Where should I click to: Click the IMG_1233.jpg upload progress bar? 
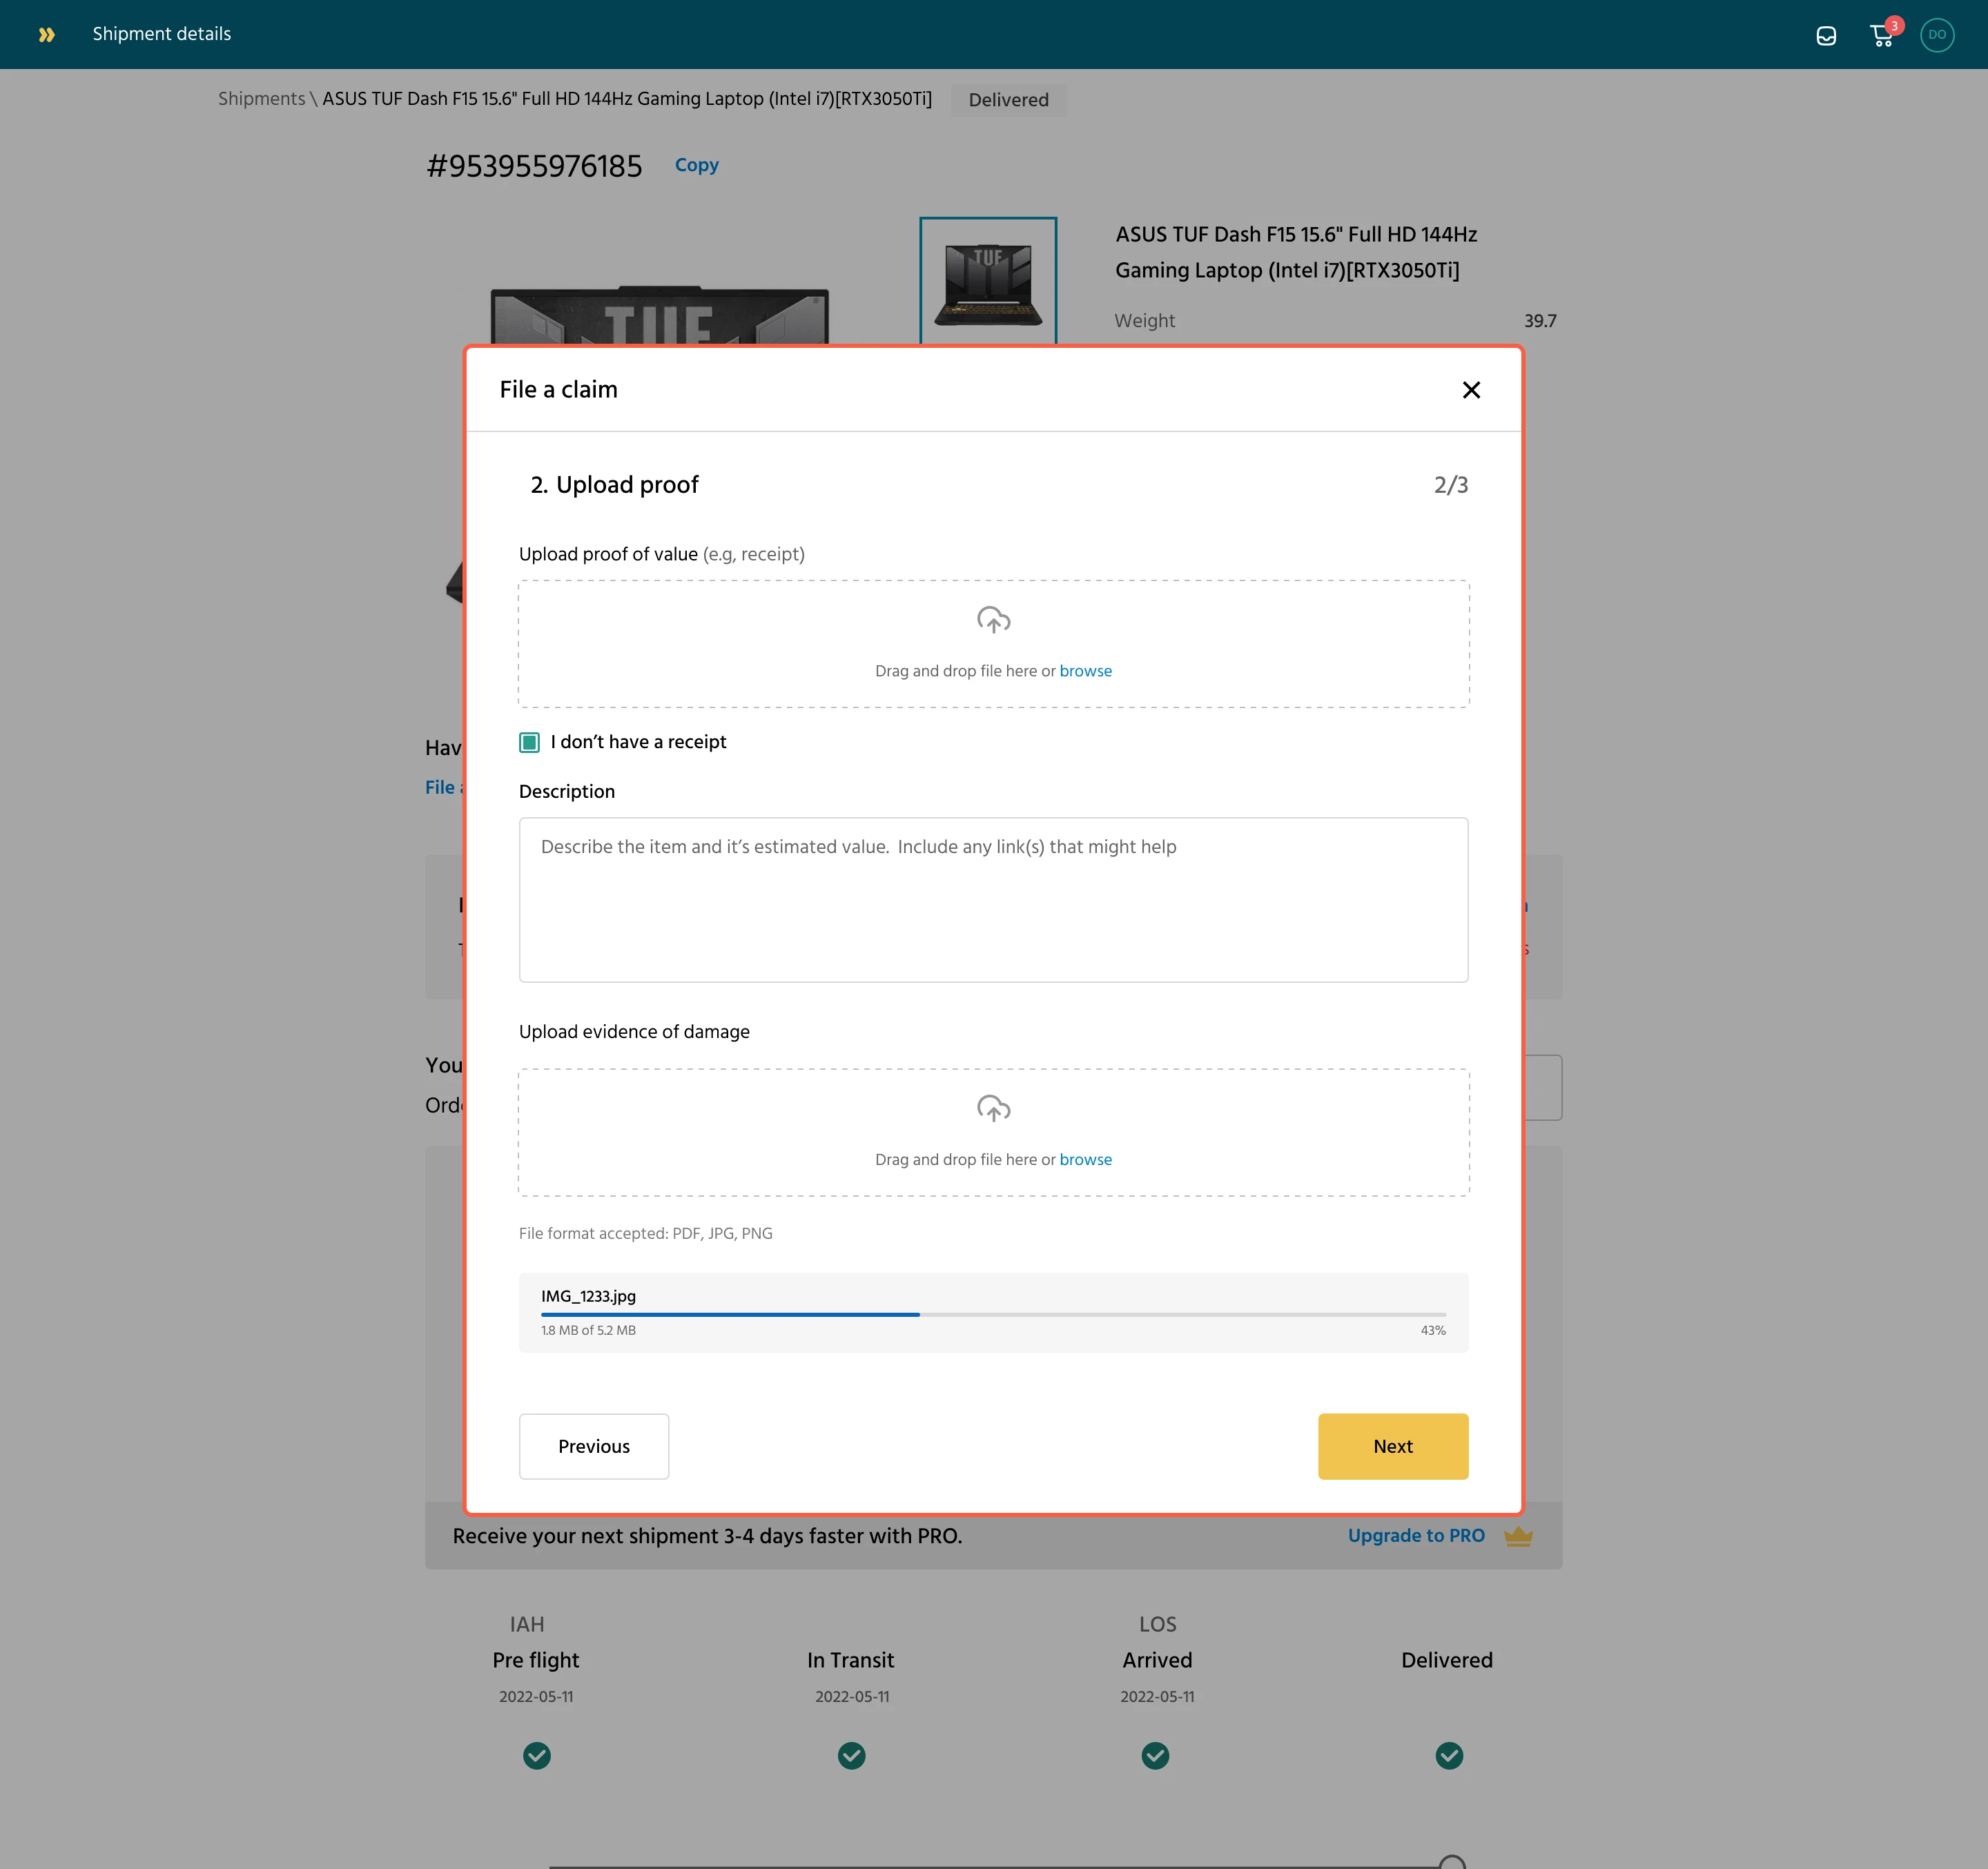coord(993,1314)
